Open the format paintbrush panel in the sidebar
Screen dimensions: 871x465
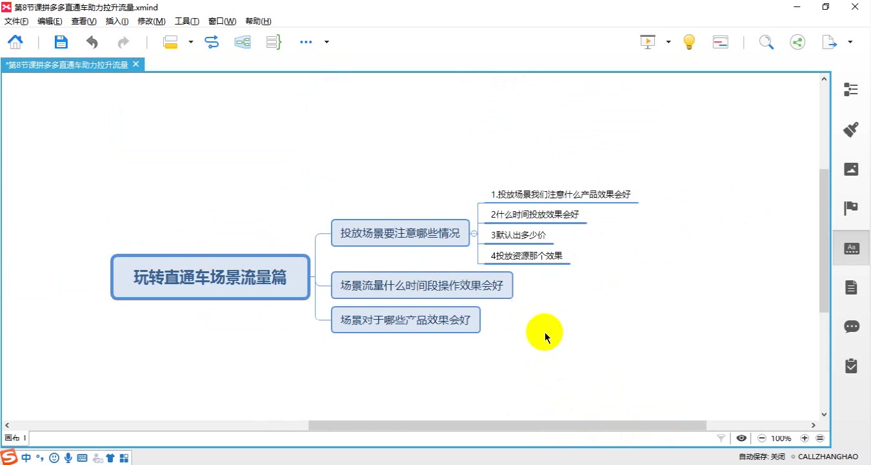tap(851, 129)
